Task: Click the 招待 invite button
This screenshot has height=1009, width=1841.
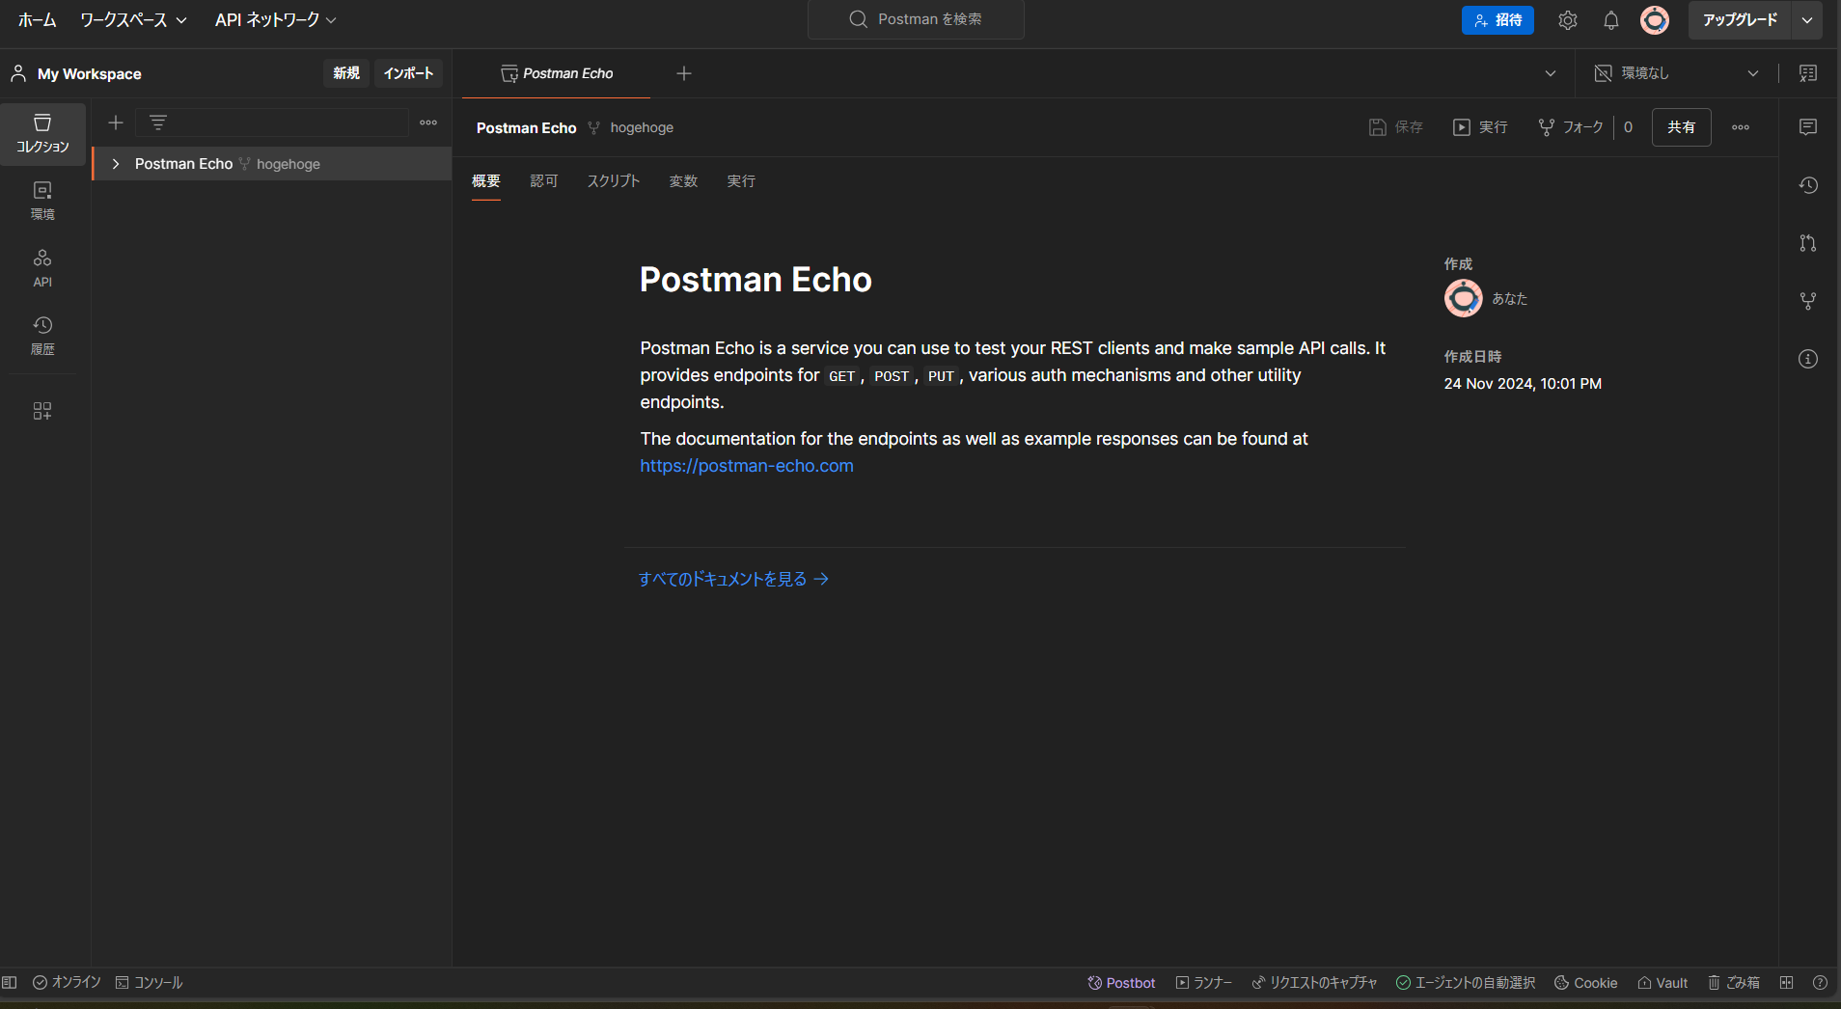Action: [1498, 20]
